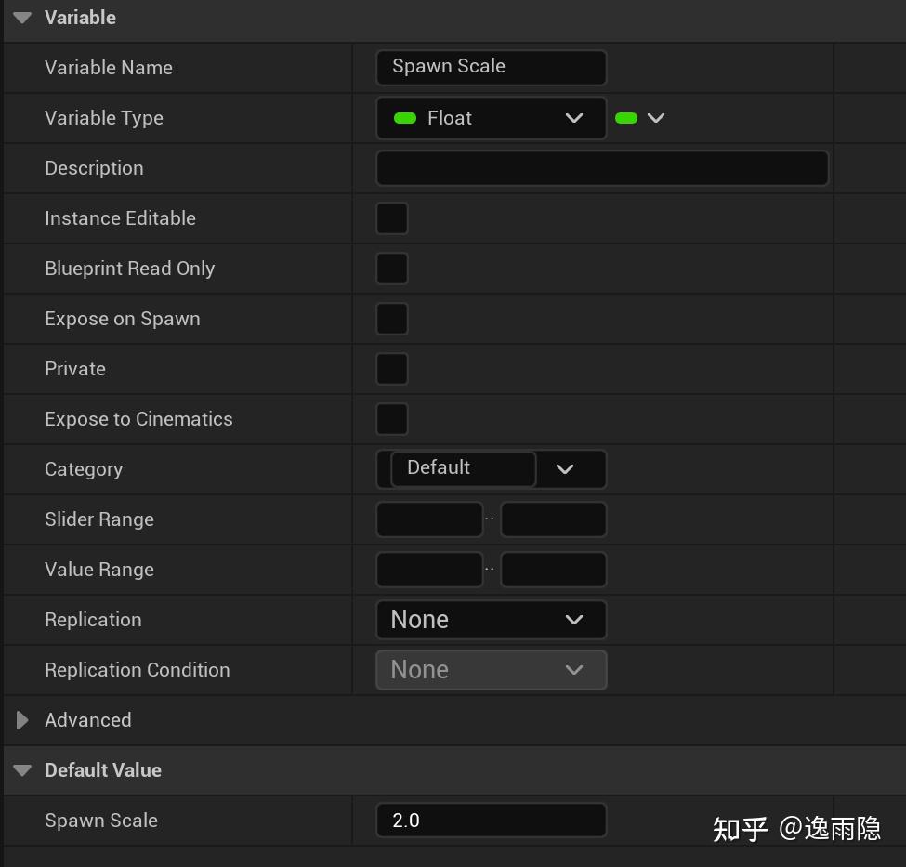Open the Replication Condition dropdown

pos(573,669)
